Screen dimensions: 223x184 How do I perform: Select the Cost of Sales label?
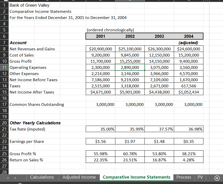point(22,55)
